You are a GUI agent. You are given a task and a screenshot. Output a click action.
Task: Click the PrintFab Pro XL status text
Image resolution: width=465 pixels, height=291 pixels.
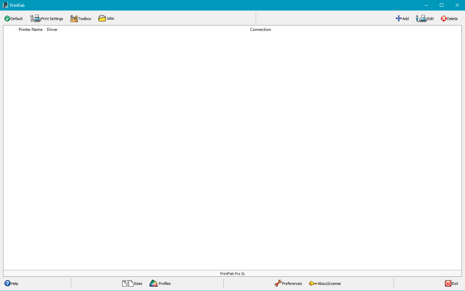coord(232,274)
